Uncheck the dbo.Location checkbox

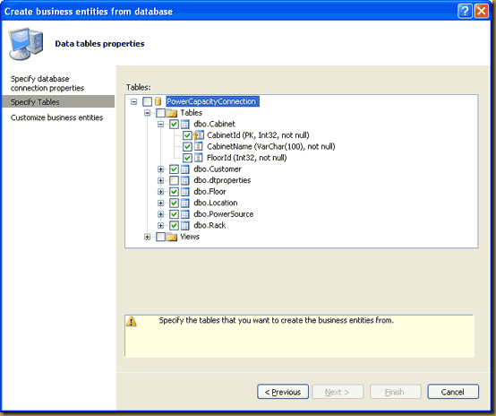[174, 204]
